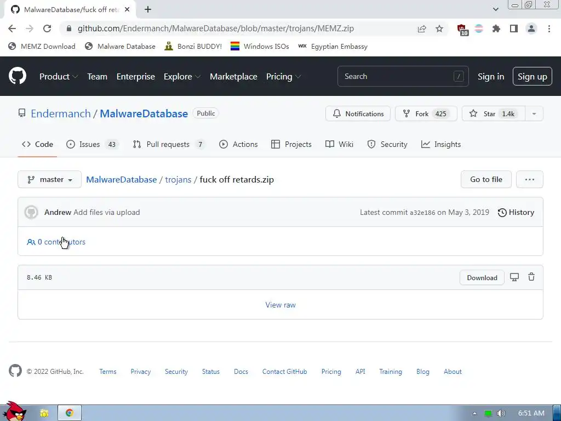The image size is (561, 421).
Task: Click the Chrome taskbar button
Action: 70,413
